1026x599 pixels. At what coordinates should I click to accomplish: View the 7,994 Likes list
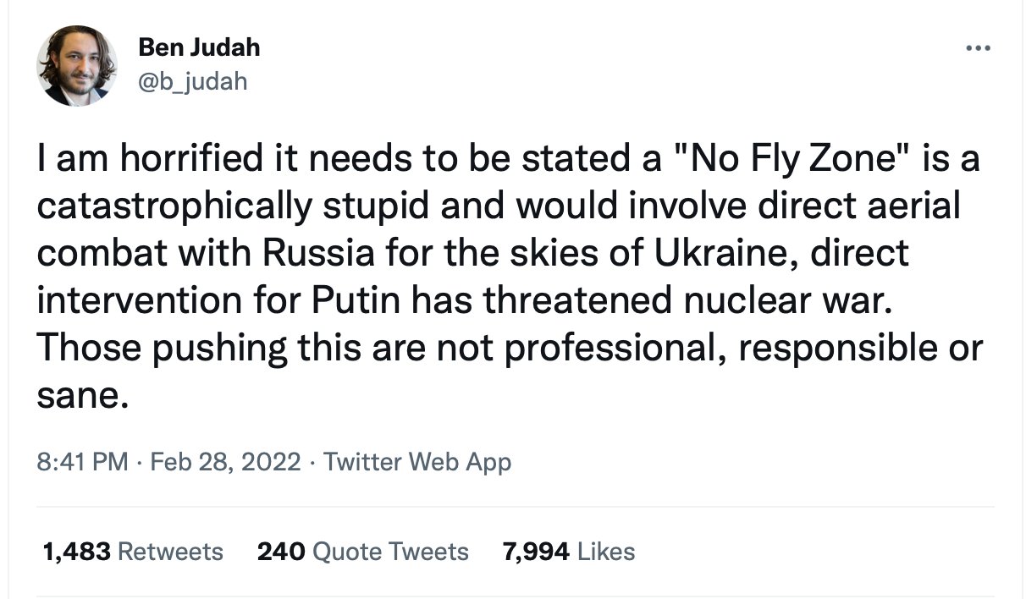click(568, 552)
